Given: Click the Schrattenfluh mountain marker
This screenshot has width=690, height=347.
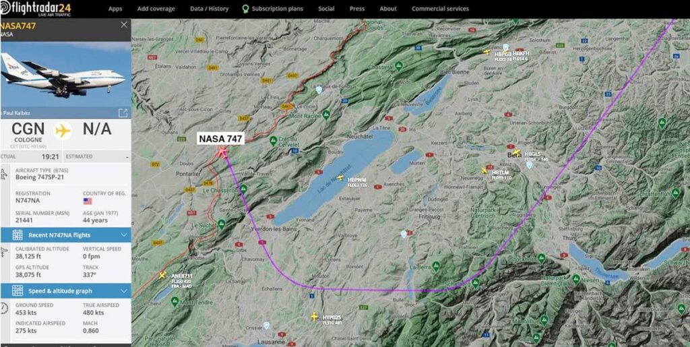Looking at the screenshot, I should click(676, 193).
